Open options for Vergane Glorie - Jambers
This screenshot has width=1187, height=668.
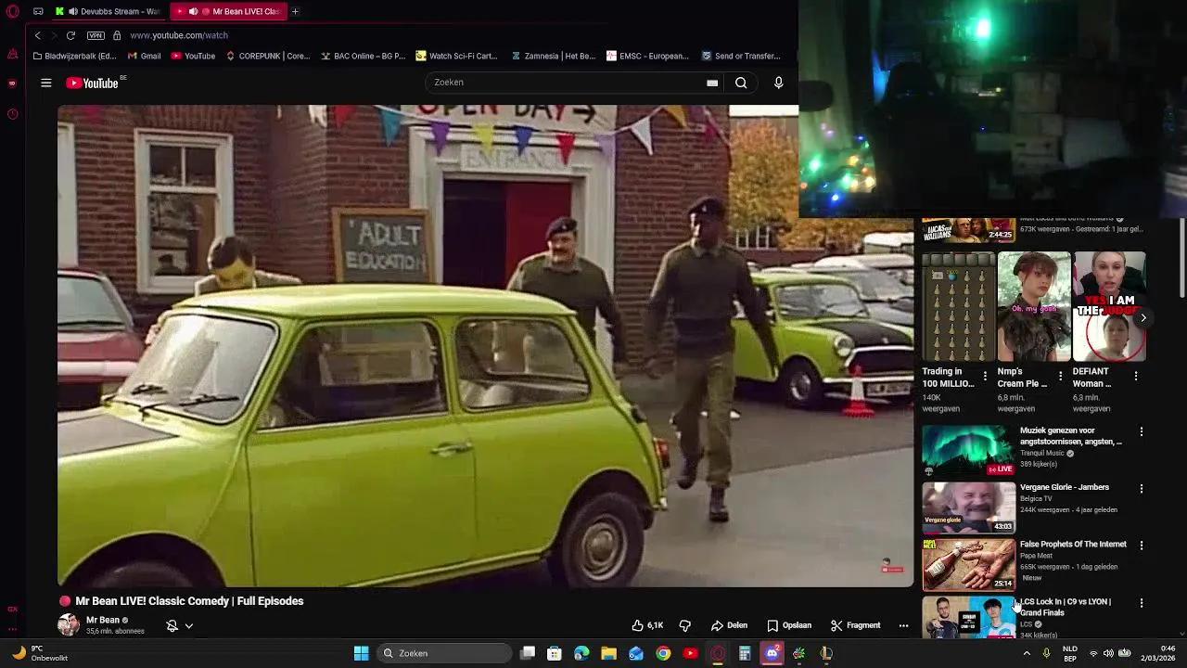click(1142, 488)
